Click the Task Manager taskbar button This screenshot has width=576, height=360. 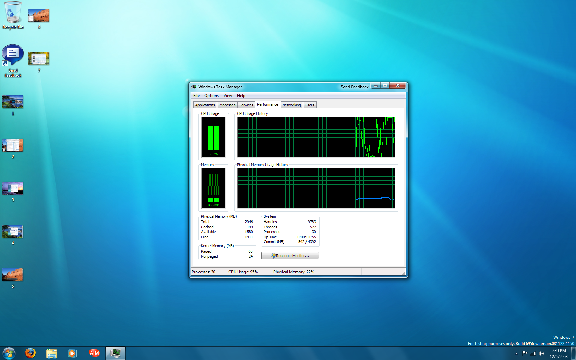coord(116,353)
